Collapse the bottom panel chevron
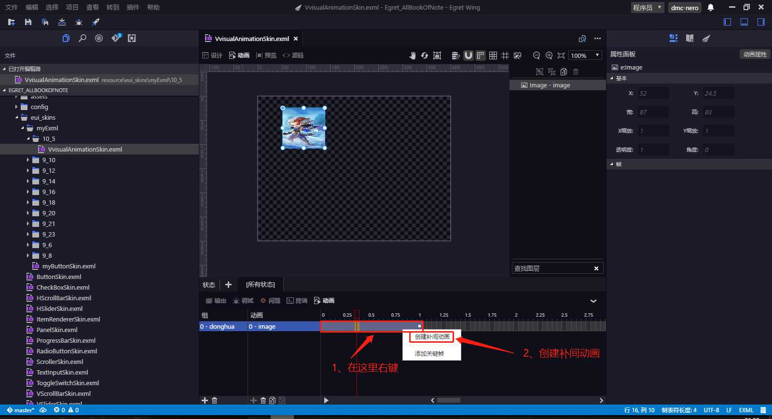Viewport: 772px width, 419px height. pos(593,301)
